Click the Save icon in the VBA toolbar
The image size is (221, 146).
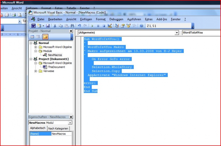(48, 26)
